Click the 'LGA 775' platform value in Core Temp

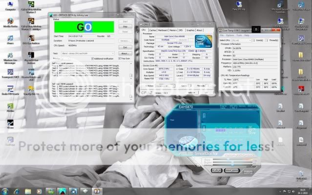pos(255,67)
